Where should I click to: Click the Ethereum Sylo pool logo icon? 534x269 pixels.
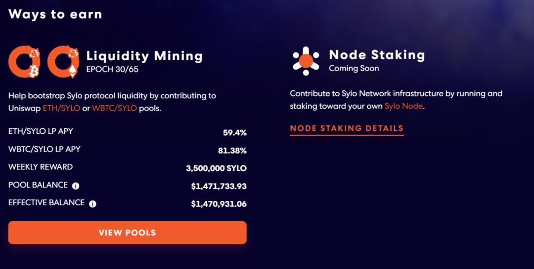pos(63,62)
